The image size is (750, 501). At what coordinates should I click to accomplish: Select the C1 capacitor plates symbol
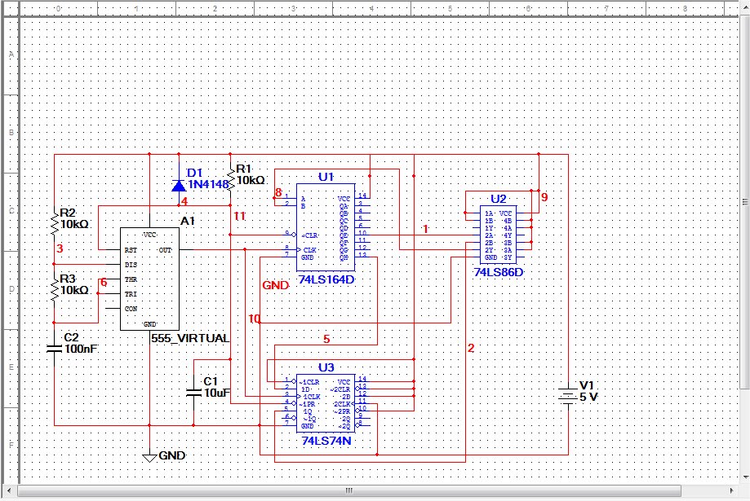193,393
